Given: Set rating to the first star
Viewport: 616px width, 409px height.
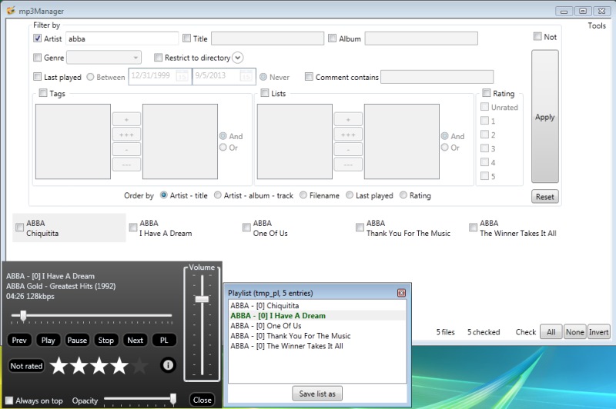Looking at the screenshot, I should click(x=59, y=366).
